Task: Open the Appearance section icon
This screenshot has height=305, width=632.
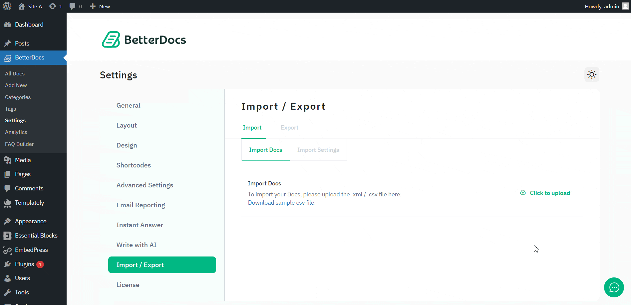Action: (x=8, y=221)
